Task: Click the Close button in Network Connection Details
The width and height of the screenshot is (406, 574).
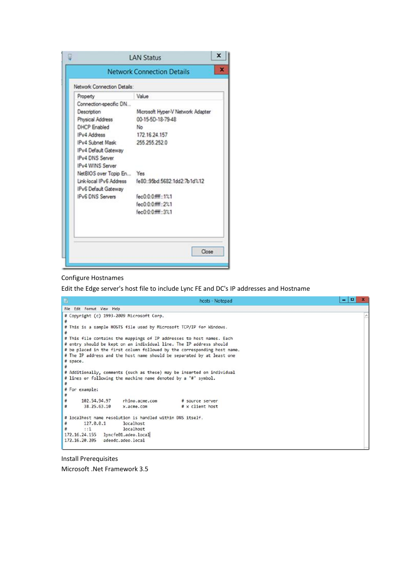Action: [208, 251]
